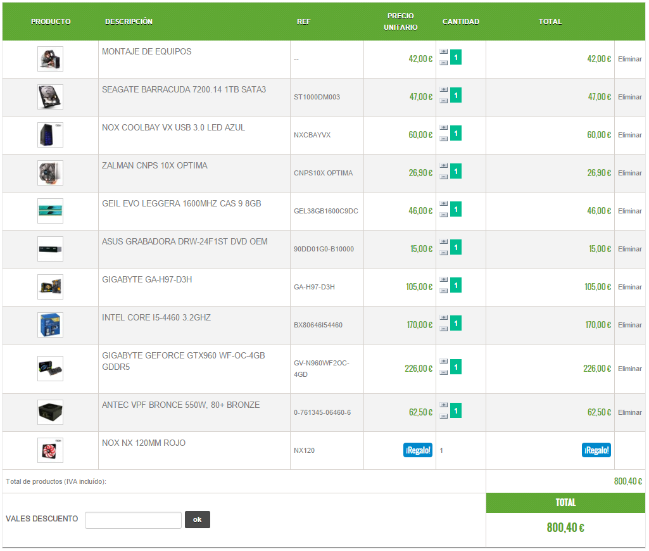Image resolution: width=649 pixels, height=551 pixels.
Task: Increase quantity of NOX COOLBAY VX case
Action: pyautogui.click(x=444, y=128)
